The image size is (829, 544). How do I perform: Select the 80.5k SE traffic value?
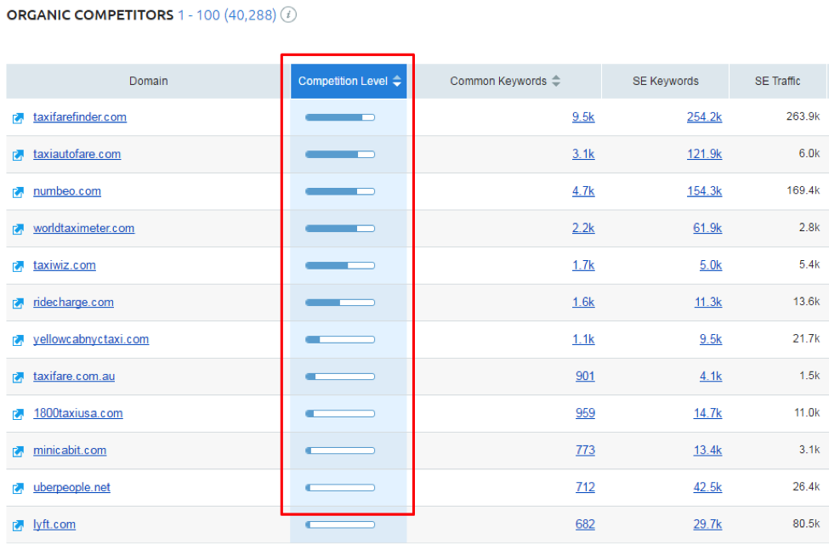point(806,524)
